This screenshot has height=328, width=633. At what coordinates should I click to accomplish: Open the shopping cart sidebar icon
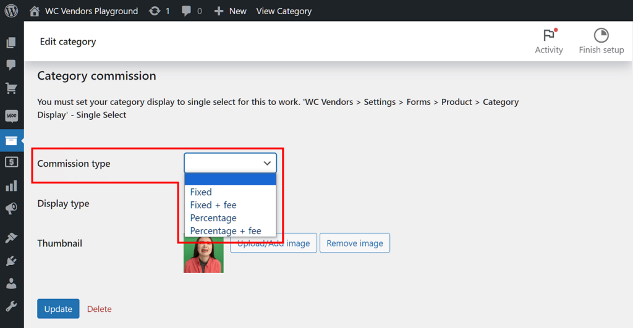[x=11, y=88]
